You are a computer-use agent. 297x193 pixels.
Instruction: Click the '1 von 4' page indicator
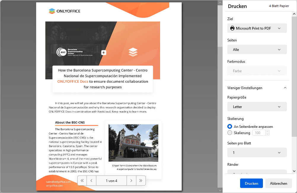click(111, 181)
